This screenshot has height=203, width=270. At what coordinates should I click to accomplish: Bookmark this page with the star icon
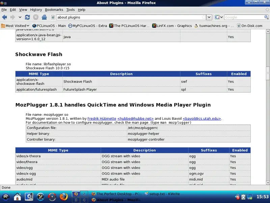[x=204, y=17]
